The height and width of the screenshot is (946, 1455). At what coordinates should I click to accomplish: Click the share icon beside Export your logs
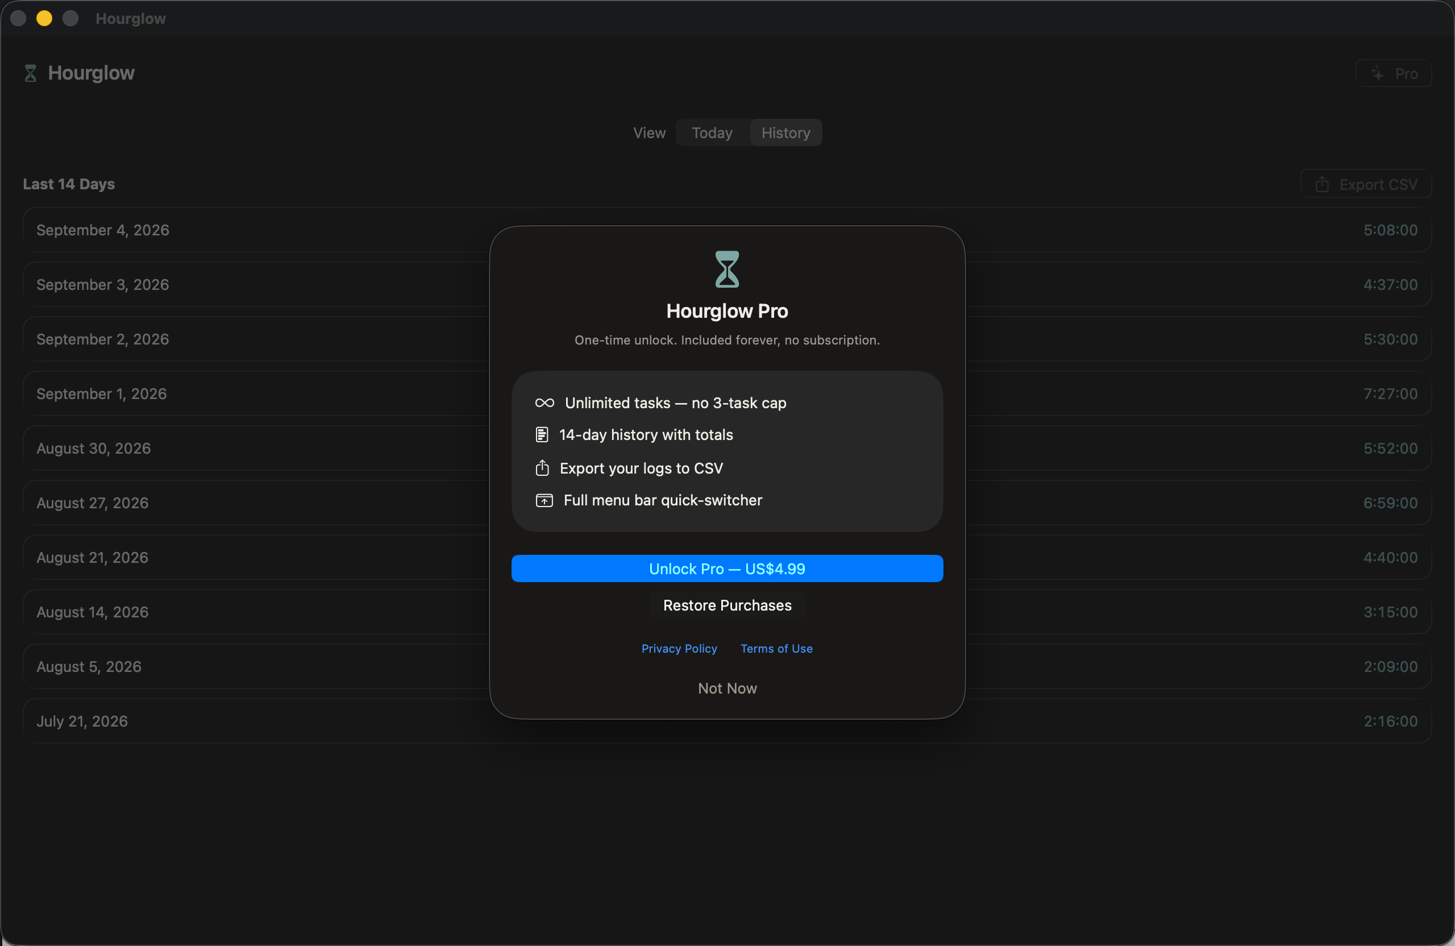[542, 468]
